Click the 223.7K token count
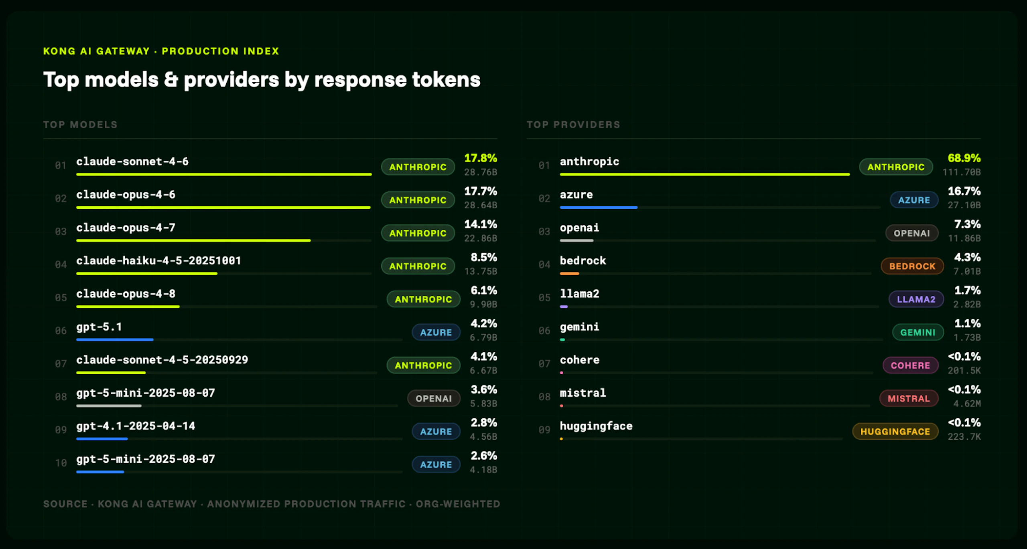The image size is (1027, 549). (x=964, y=437)
